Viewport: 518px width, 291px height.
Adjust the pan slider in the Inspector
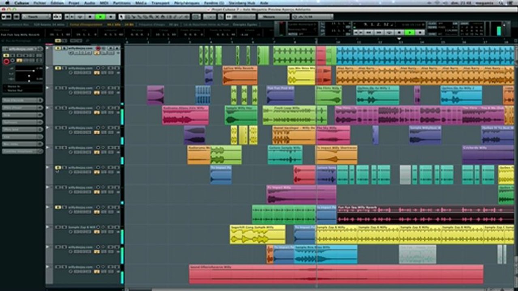[x=29, y=76]
